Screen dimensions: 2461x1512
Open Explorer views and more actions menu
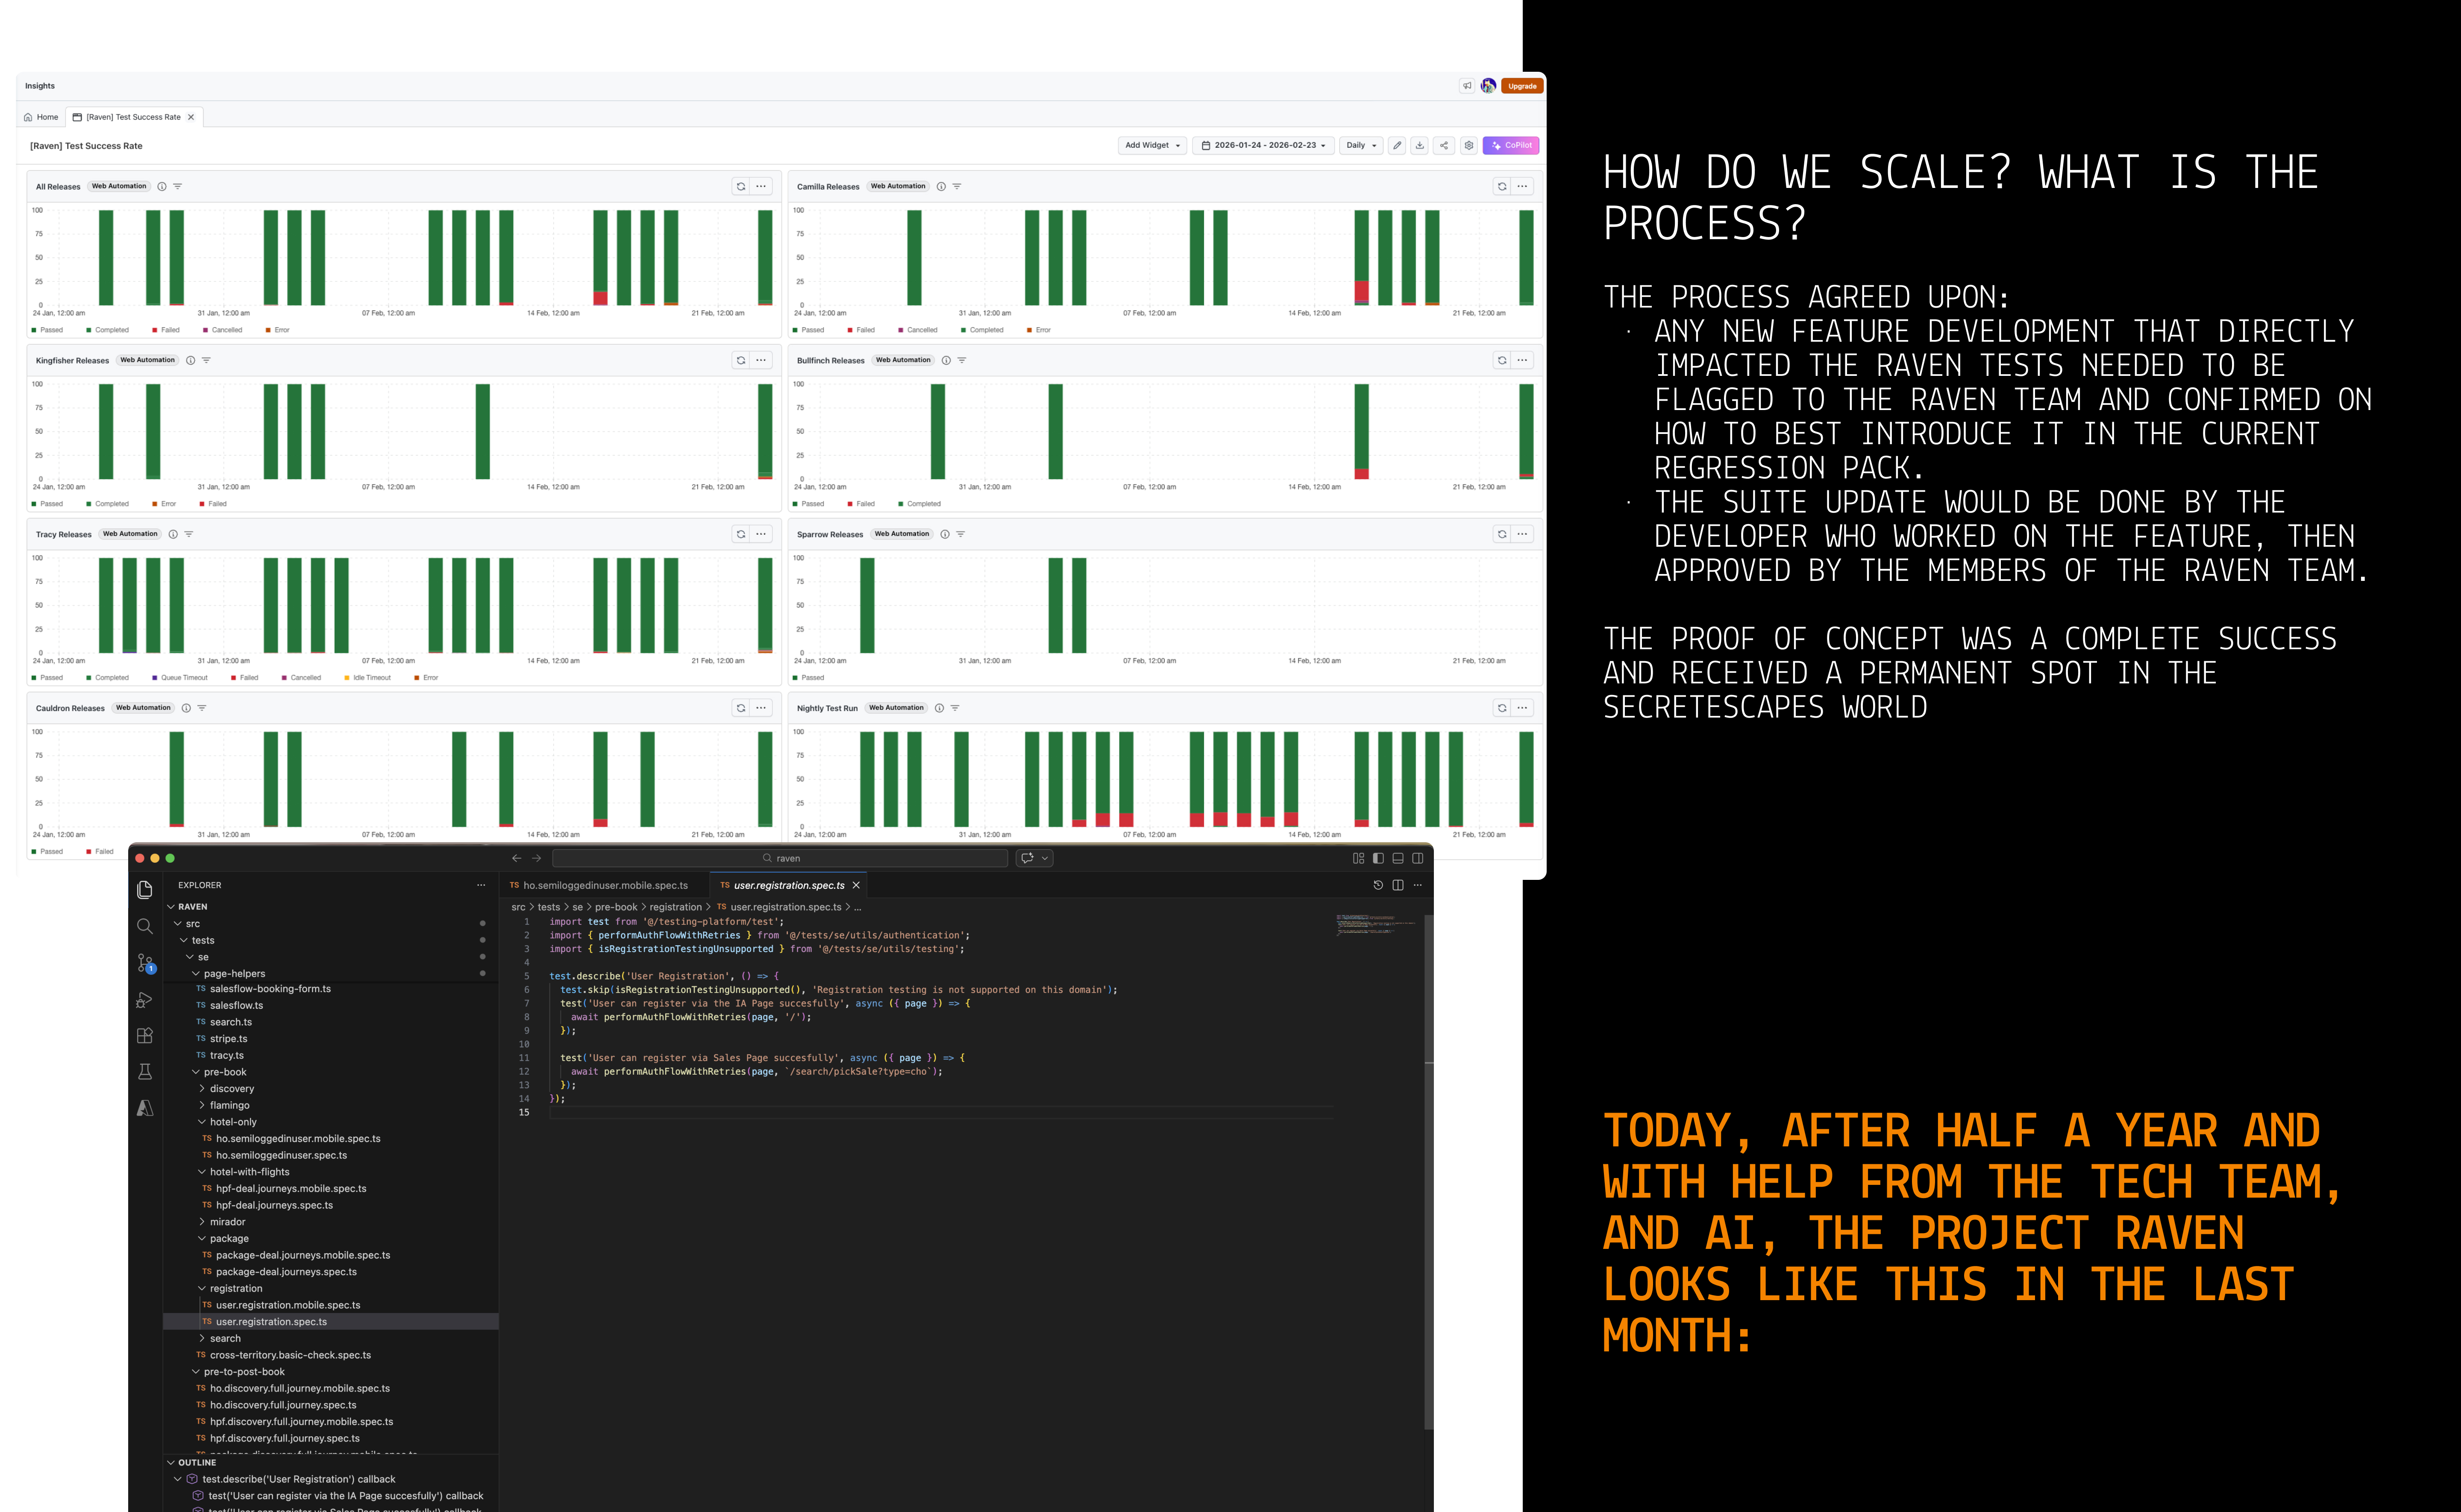click(x=481, y=885)
